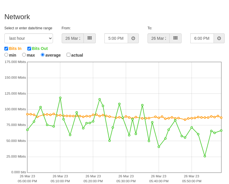Open the From date calendar grid icon

[90, 38]
